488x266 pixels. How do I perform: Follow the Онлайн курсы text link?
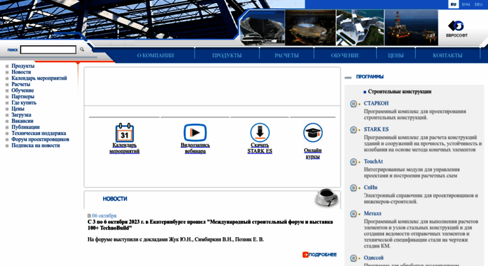click(313, 153)
